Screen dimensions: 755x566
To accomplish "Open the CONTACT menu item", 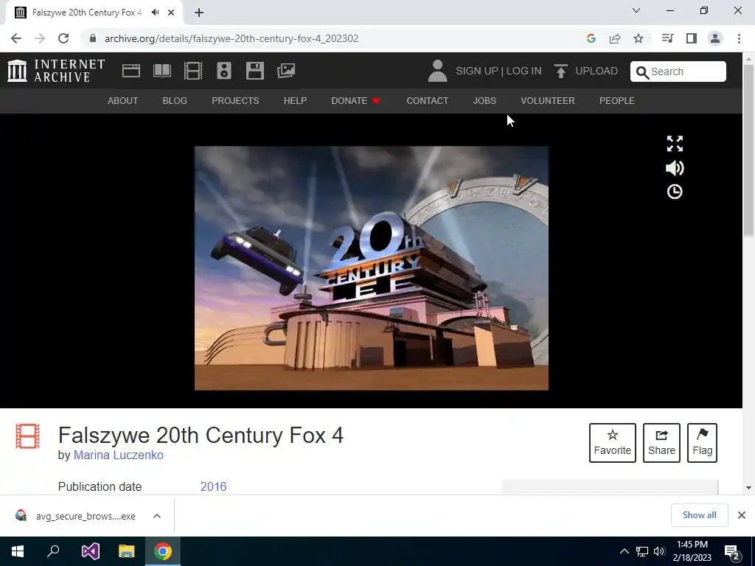I will [427, 100].
